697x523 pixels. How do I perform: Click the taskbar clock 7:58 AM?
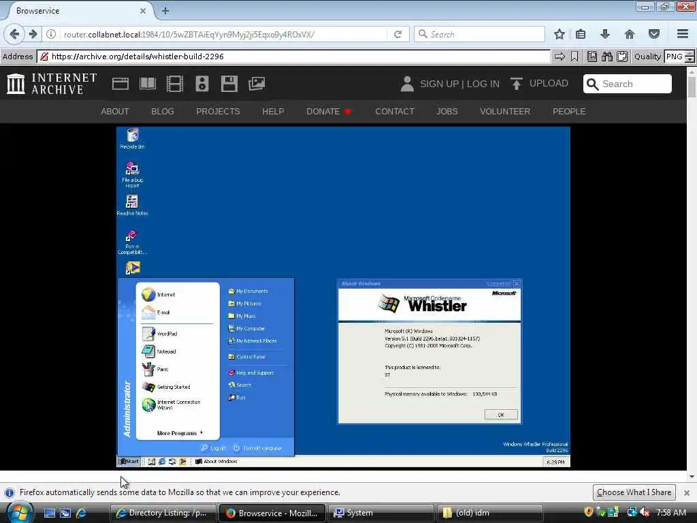pyautogui.click(x=670, y=513)
